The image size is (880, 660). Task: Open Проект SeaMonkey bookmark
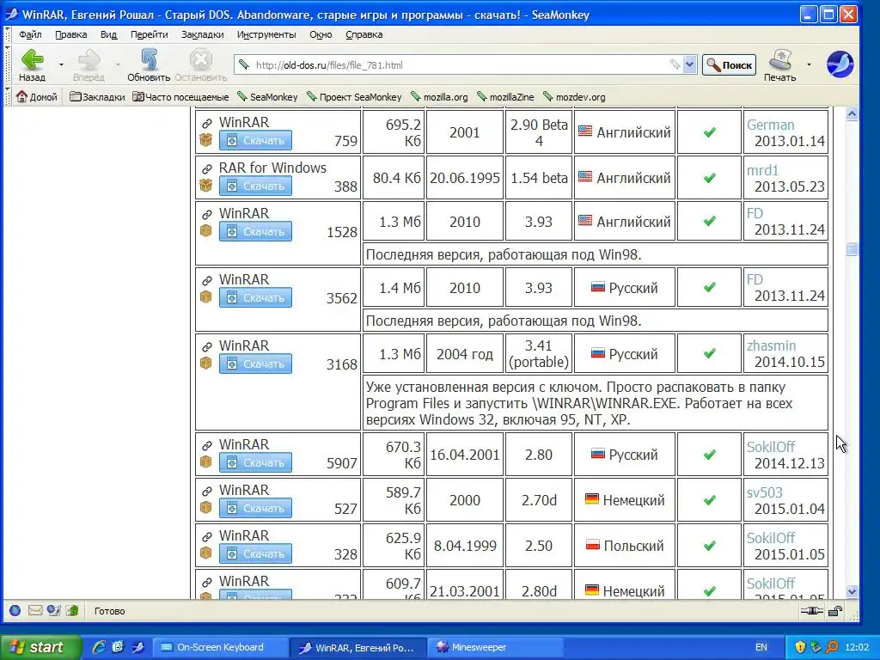[x=354, y=96]
